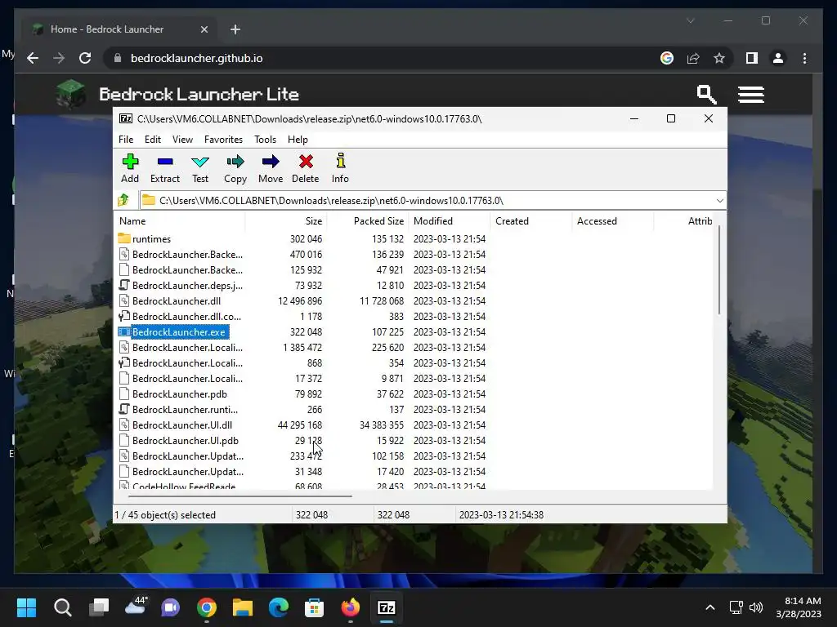This screenshot has width=837, height=627.
Task: Select the runtimes folder icon
Action: (x=124, y=238)
